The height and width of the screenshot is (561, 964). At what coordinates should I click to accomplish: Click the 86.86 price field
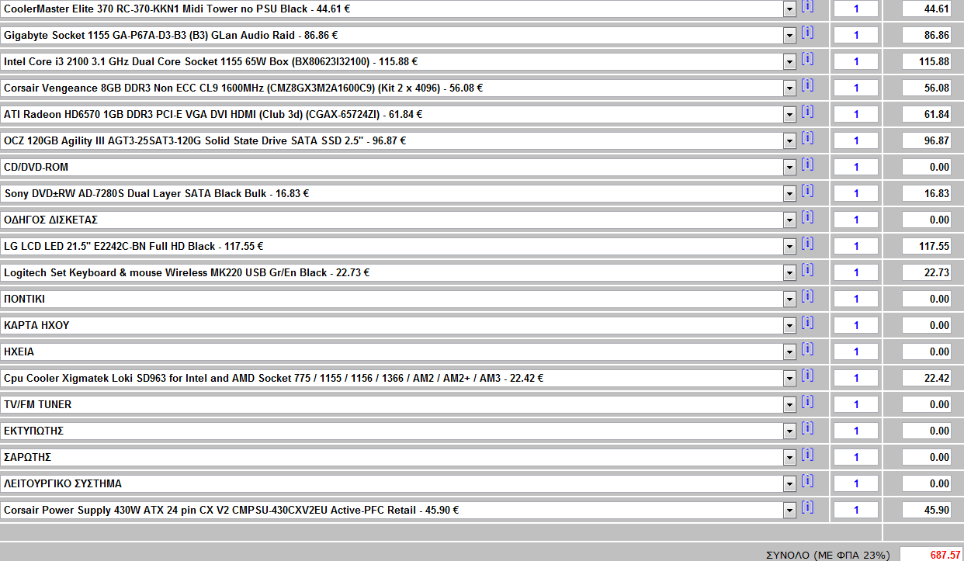[927, 36]
